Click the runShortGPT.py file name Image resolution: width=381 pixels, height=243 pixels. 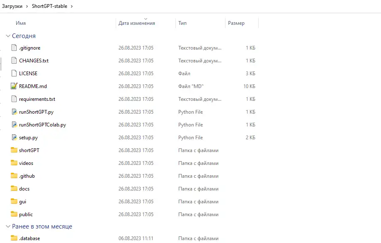36,112
